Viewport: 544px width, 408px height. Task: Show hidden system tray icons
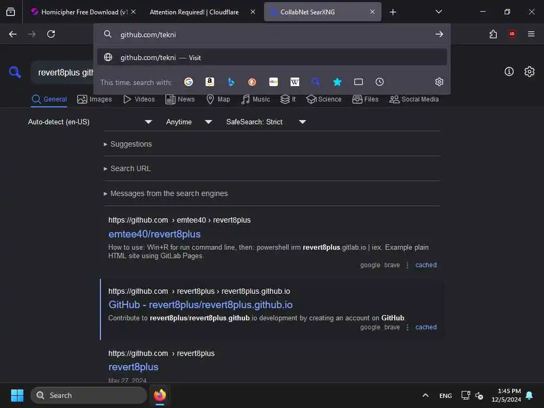pyautogui.click(x=426, y=395)
